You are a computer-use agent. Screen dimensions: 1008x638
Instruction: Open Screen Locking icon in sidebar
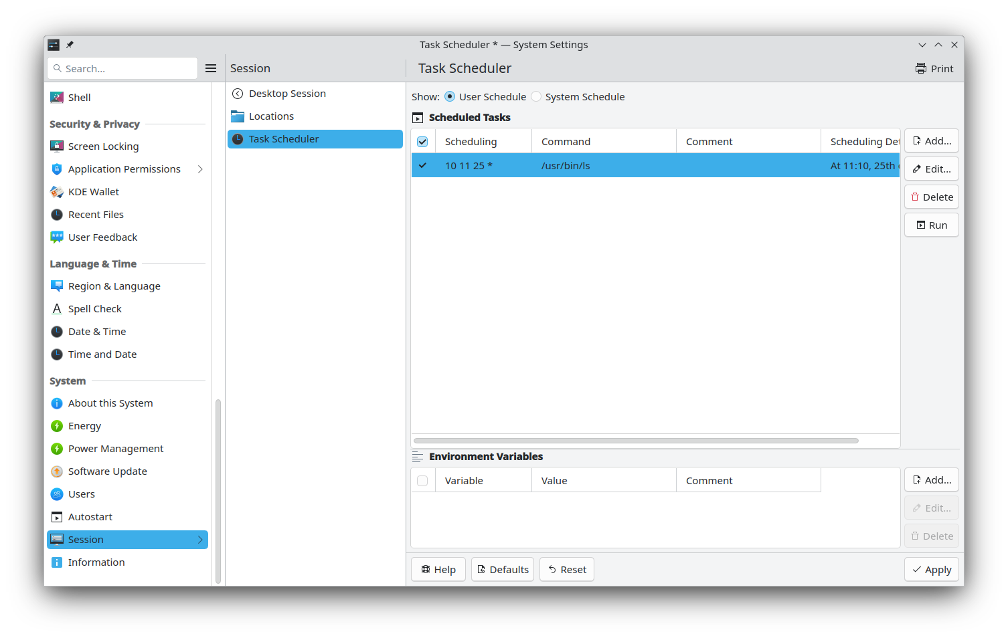(x=57, y=146)
